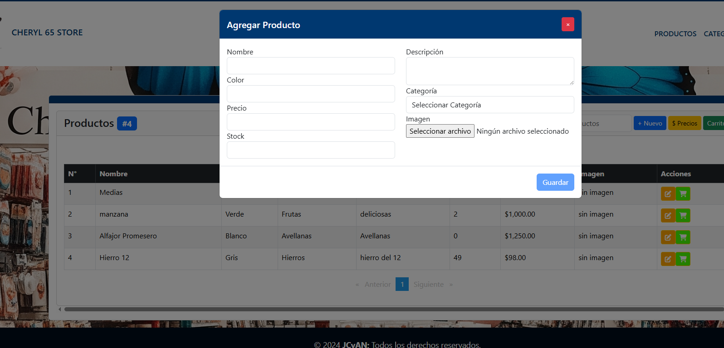Edit the Hierro 12 product
Image resolution: width=724 pixels, height=348 pixels.
(668, 259)
